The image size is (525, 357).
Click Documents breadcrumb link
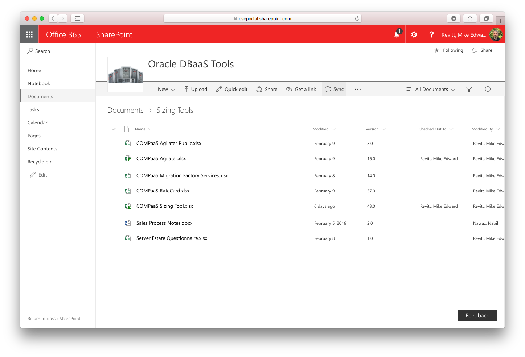[126, 110]
